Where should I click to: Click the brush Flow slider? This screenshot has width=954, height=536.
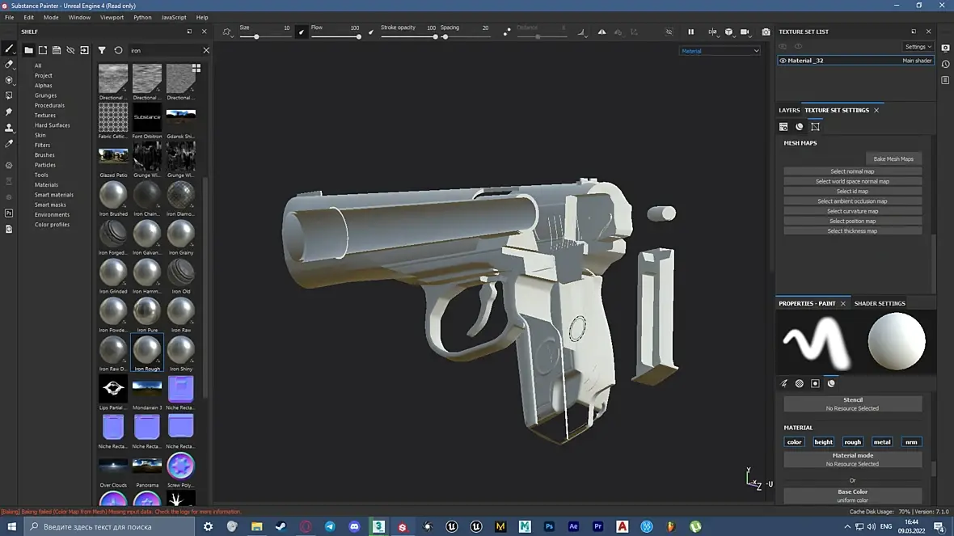(336, 36)
